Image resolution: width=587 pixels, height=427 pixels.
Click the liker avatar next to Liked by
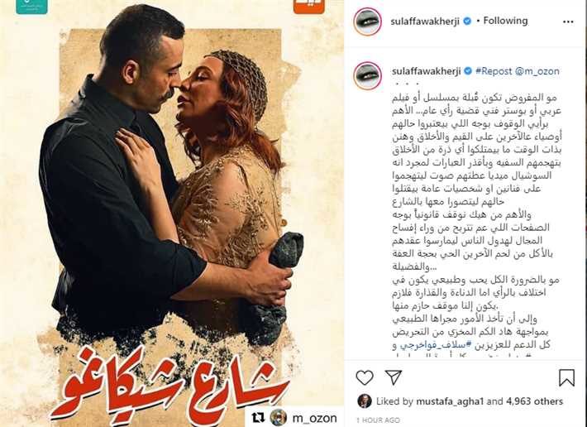point(365,401)
